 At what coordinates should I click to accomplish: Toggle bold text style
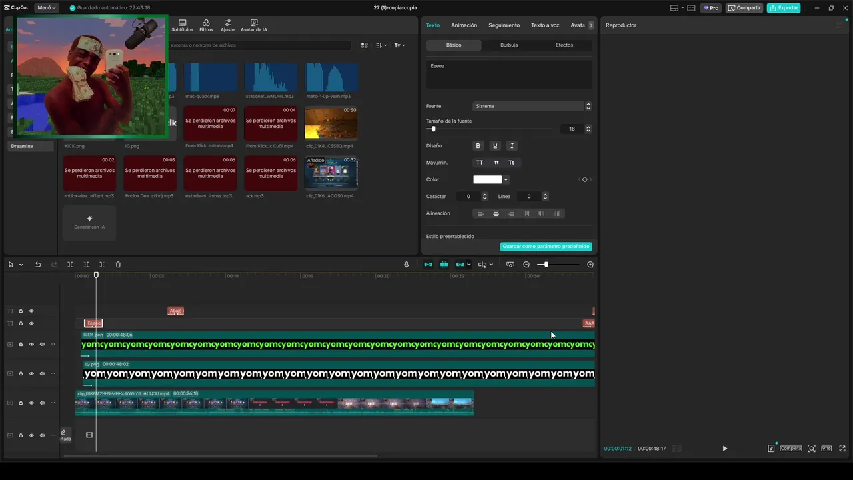click(x=478, y=145)
